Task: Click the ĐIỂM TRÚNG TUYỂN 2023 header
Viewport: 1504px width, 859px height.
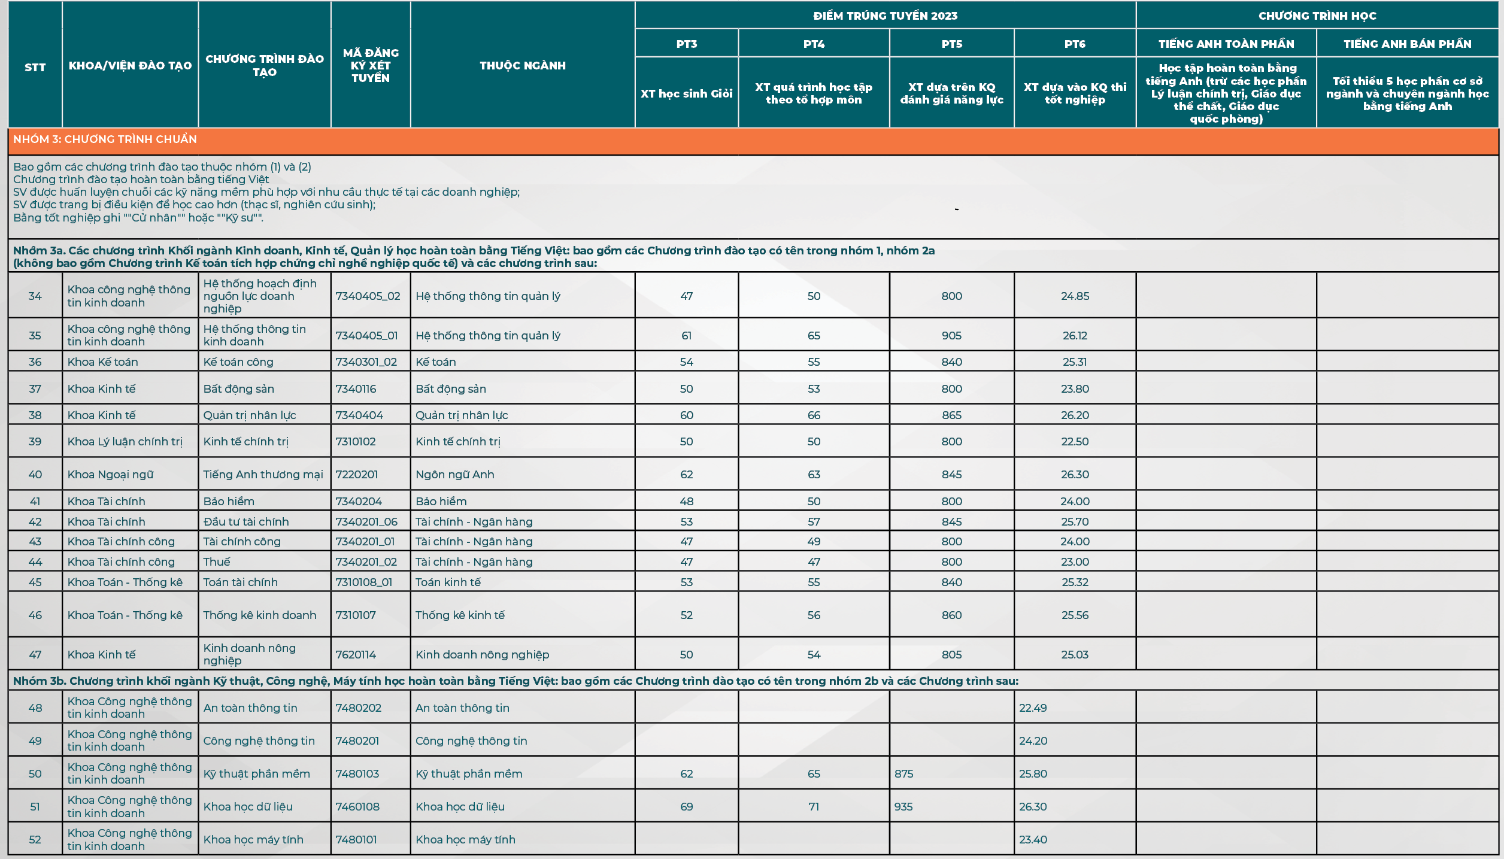Action: pyautogui.click(x=885, y=16)
